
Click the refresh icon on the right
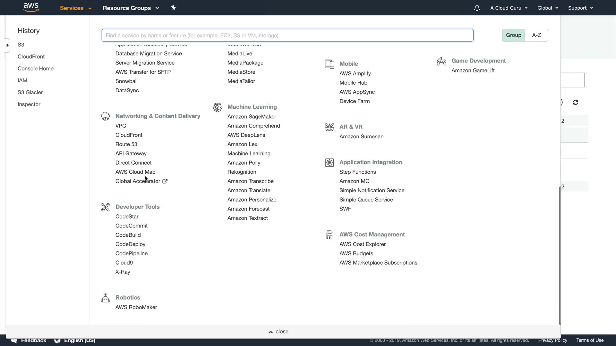coord(575,102)
